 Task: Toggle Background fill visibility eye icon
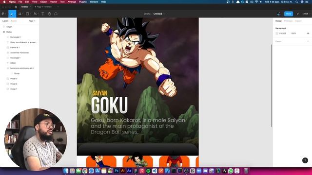tap(308, 34)
